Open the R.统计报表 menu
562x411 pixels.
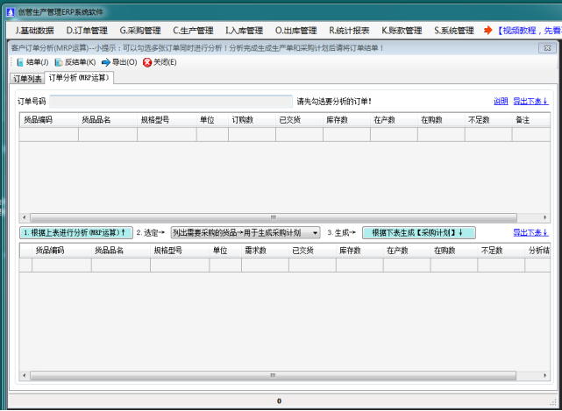pyautogui.click(x=349, y=30)
